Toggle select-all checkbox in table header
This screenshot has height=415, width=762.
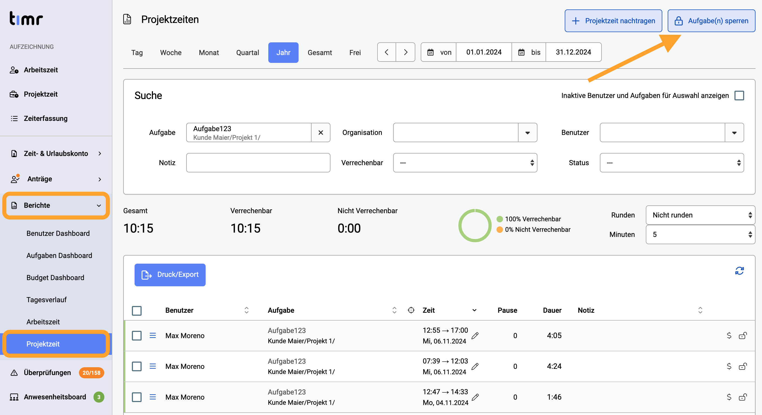[x=136, y=311]
